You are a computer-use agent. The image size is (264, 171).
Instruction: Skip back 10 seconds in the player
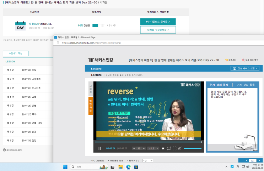[x=134, y=148]
